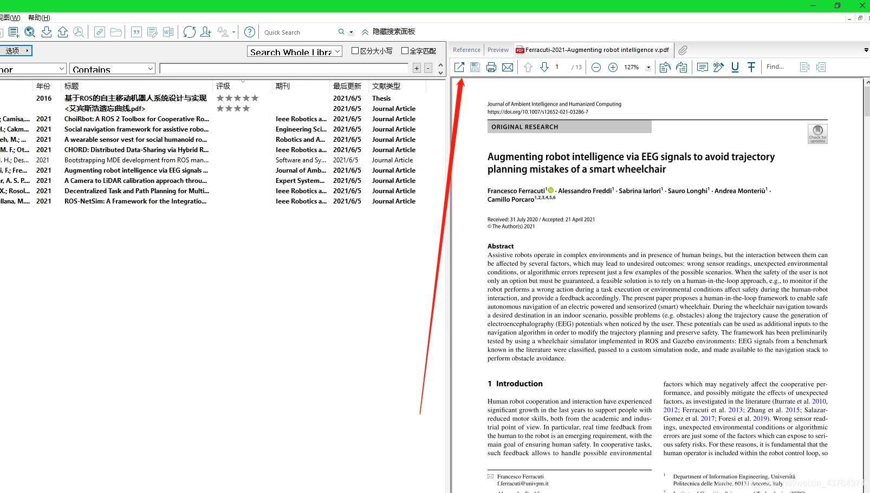This screenshot has width=870, height=493.
Task: Open the Search Whole Library dropdown
Action: [x=295, y=51]
